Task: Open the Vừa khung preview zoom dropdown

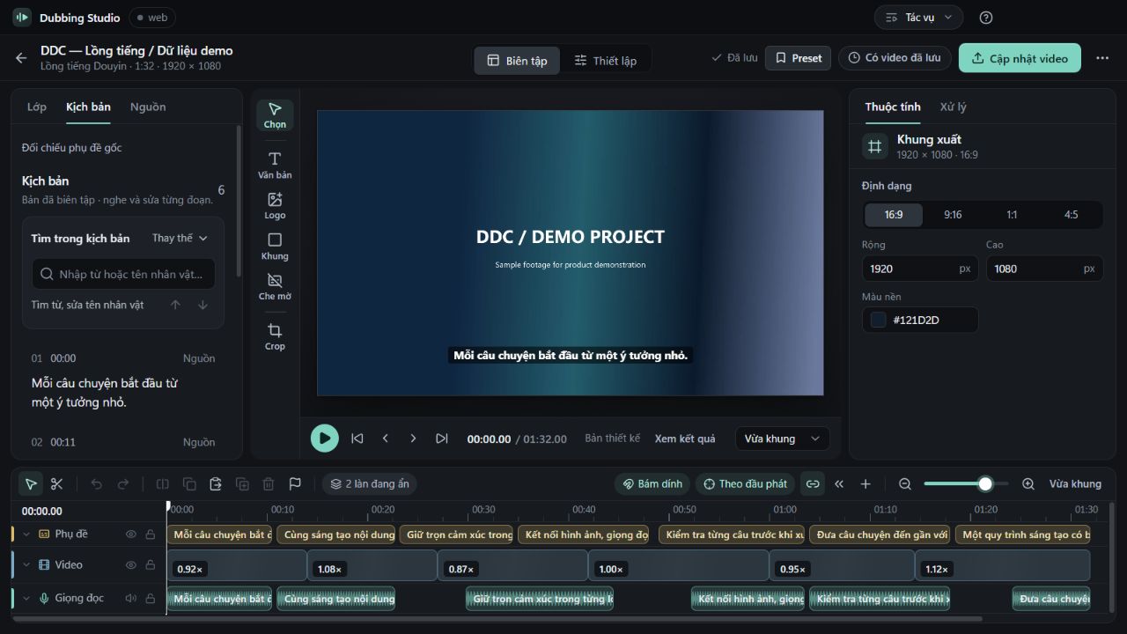Action: 782,439
